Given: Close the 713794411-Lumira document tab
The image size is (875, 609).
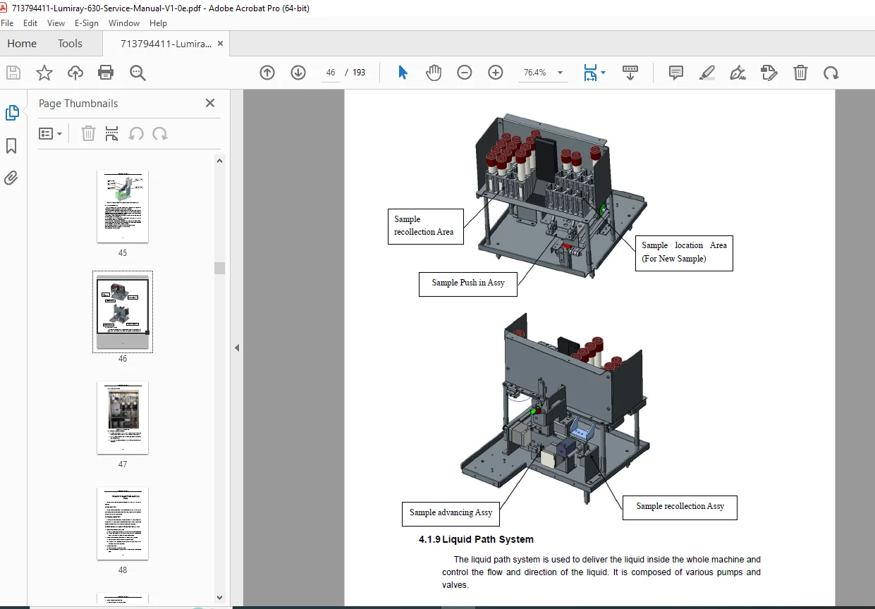Looking at the screenshot, I should [x=220, y=43].
